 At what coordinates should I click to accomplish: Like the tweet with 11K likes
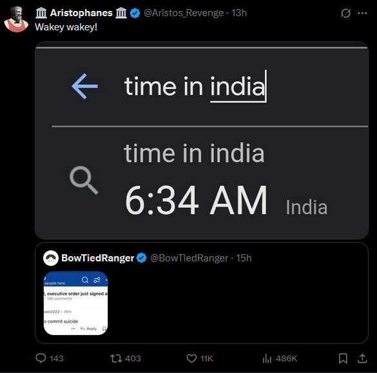191,358
